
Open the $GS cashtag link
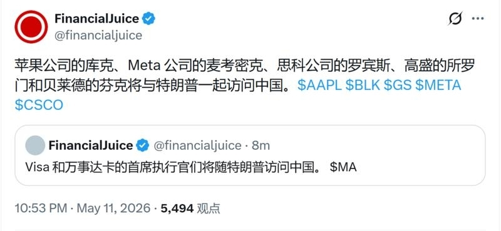[x=398, y=86]
